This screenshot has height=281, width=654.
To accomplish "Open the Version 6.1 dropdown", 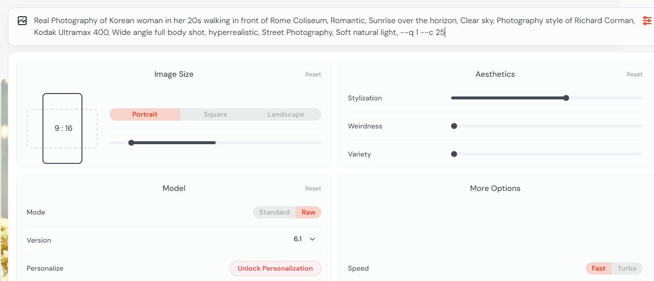I will click(304, 239).
